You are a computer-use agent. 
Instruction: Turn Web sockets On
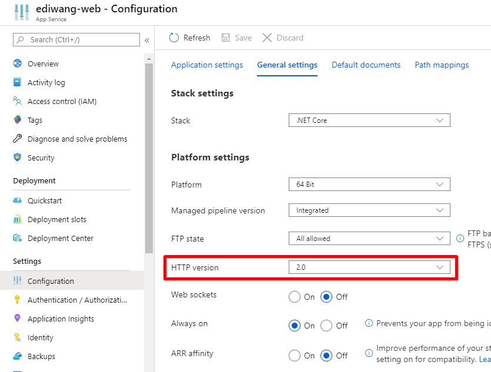(295, 297)
